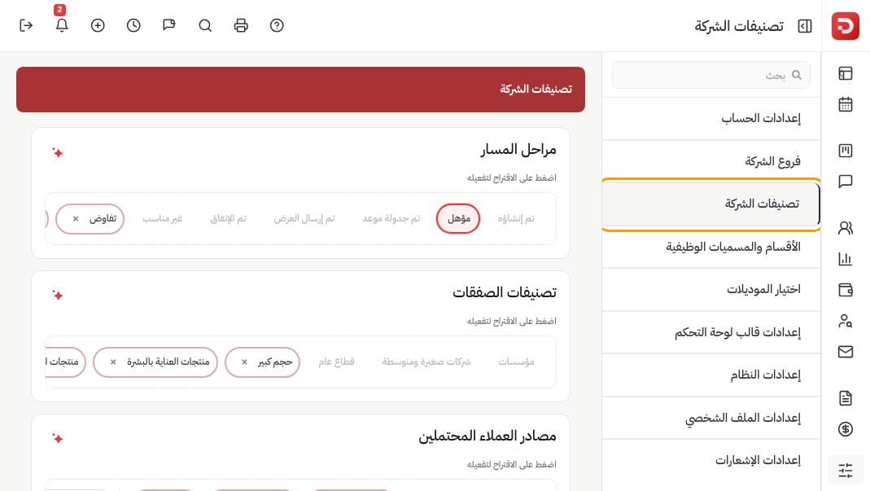Open اختيار الموديلات menu item
The width and height of the screenshot is (870, 491).
click(710, 289)
